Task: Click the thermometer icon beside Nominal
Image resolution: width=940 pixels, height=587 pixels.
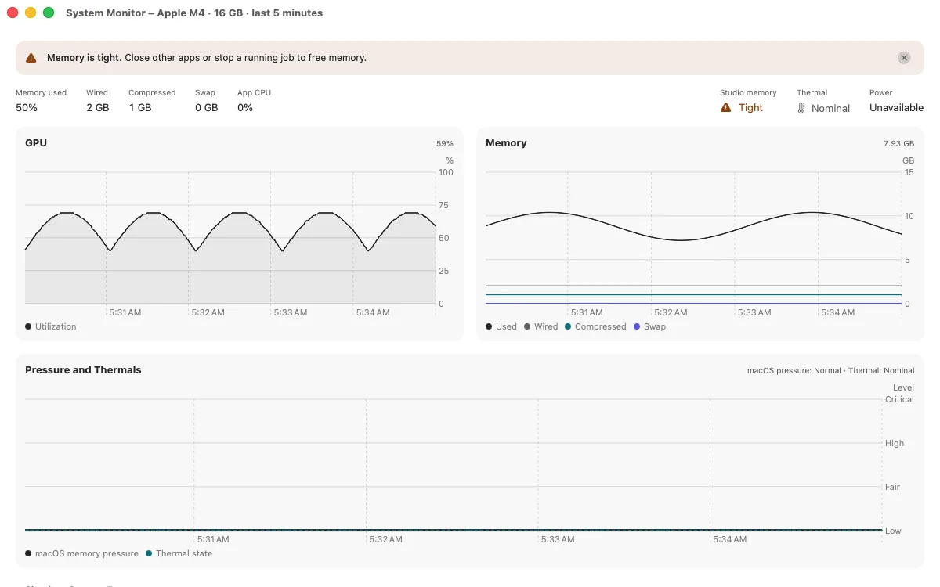Action: pyautogui.click(x=801, y=108)
